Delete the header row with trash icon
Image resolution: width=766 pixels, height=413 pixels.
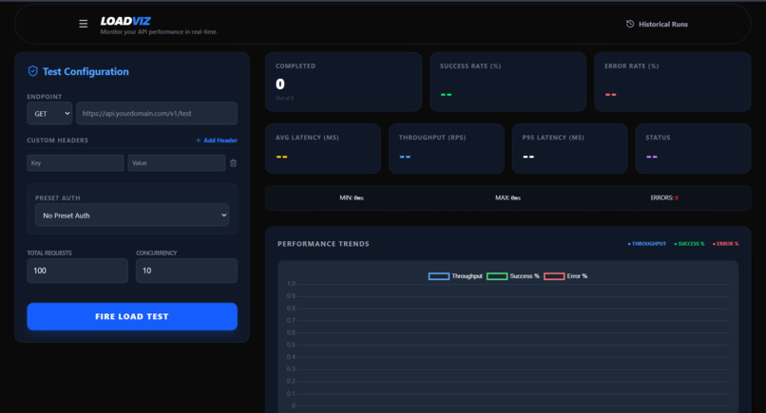click(233, 163)
